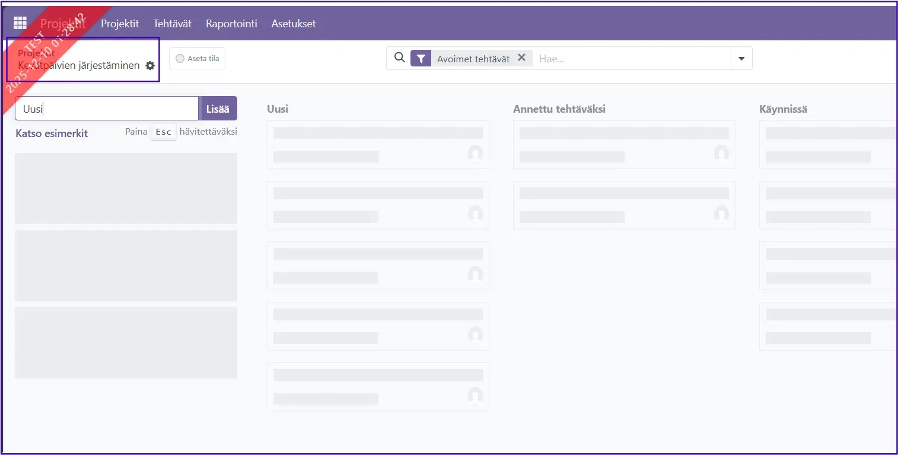The height and width of the screenshot is (455, 898).
Task: Click the Esc key hint
Action: pos(163,132)
